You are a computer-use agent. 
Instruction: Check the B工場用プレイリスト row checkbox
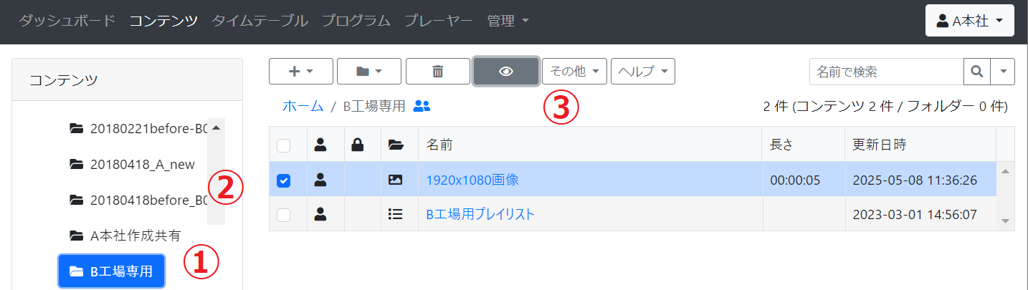coord(283,214)
